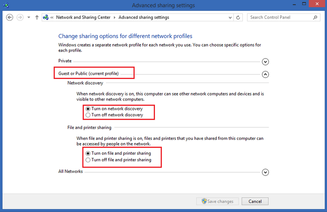The image size is (327, 212).
Task: Open the recent locations dropdown arrow
Action: [x=29, y=18]
